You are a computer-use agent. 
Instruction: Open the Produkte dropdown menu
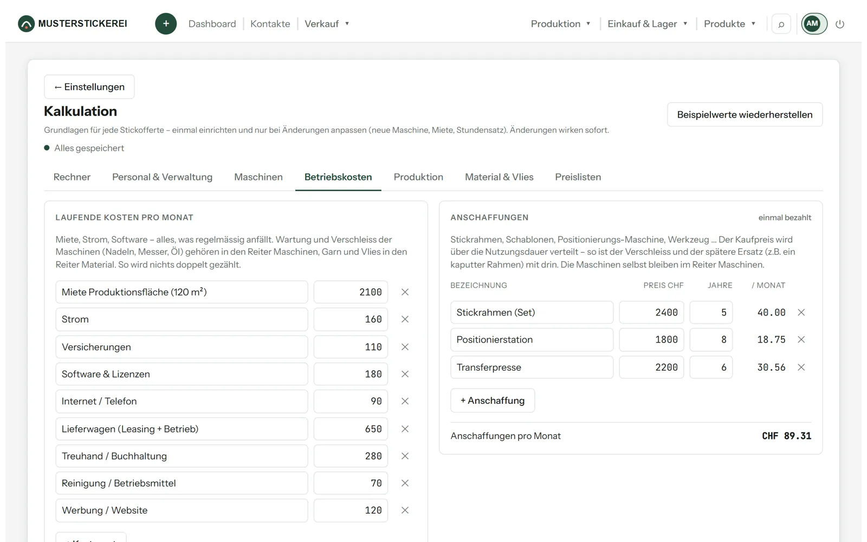pyautogui.click(x=730, y=24)
